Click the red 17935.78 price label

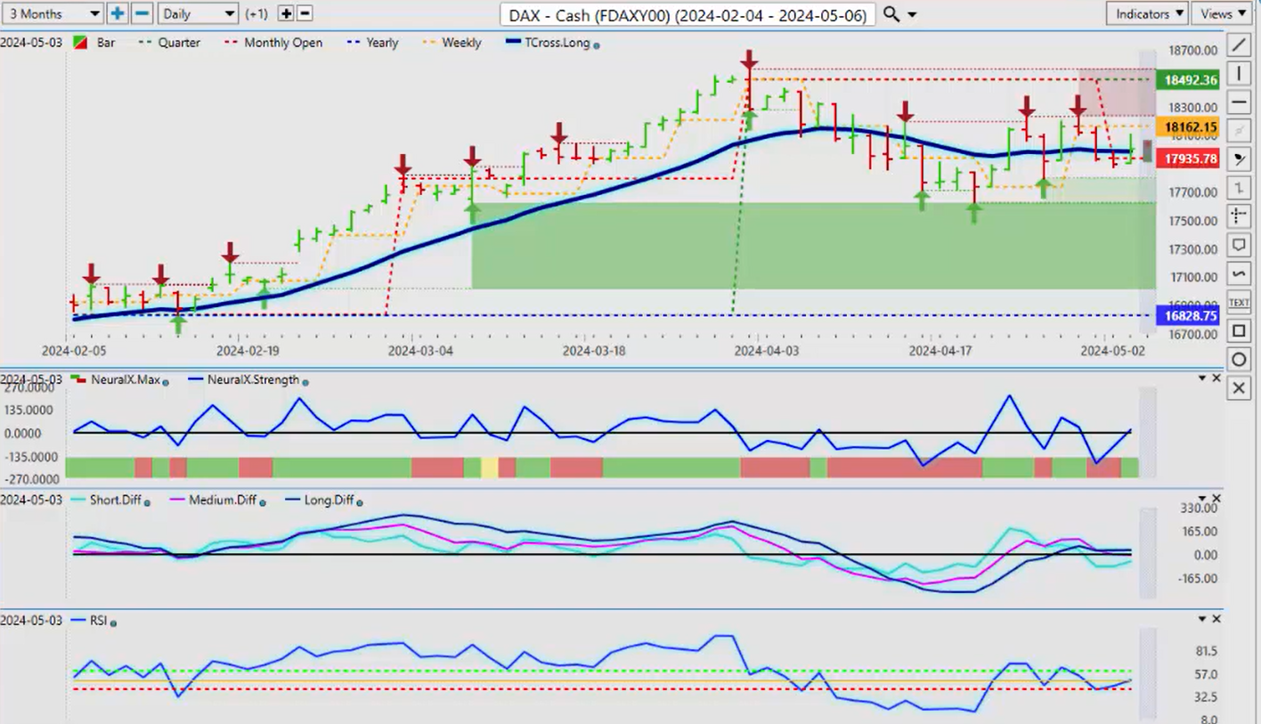tap(1189, 159)
